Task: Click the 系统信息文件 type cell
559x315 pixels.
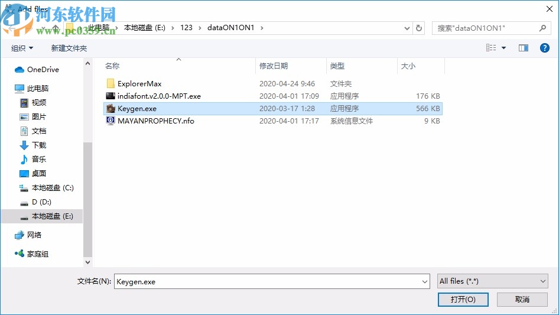Action: pyautogui.click(x=352, y=121)
